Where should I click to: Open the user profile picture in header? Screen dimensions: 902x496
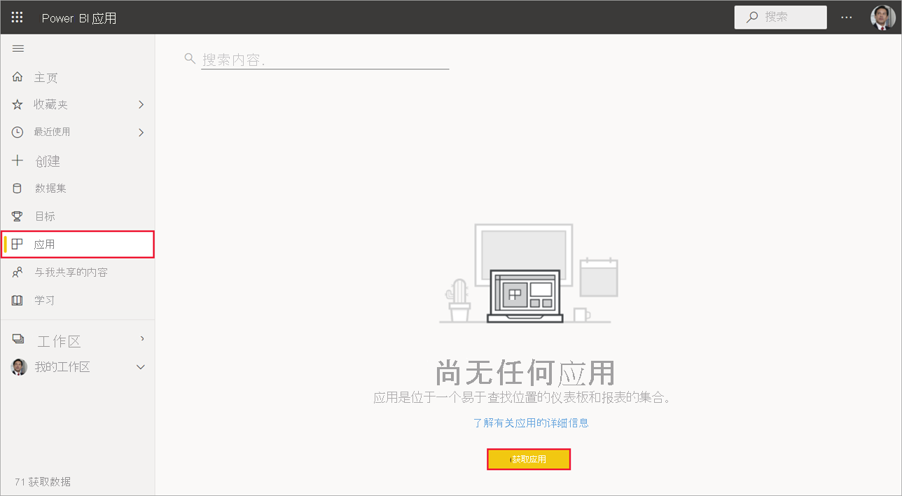point(882,18)
